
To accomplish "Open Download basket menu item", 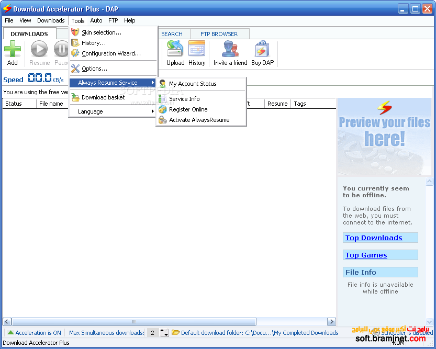I will [x=103, y=97].
